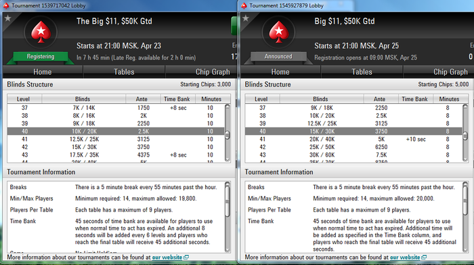Image resolution: width=474 pixels, height=265 pixels.
Task: Select level 42 row '25K / 50K' in right table
Action: tap(354, 147)
